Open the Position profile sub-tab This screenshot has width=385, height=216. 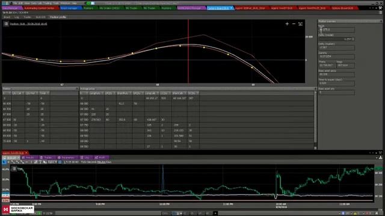58,17
